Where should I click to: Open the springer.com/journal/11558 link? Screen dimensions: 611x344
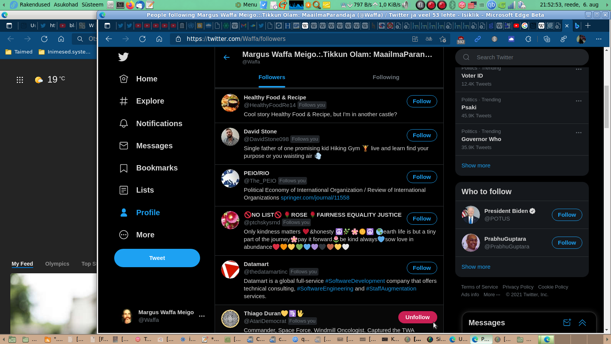315,198
